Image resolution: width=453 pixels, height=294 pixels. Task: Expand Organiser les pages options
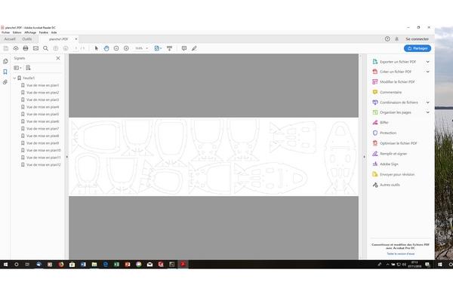428,112
